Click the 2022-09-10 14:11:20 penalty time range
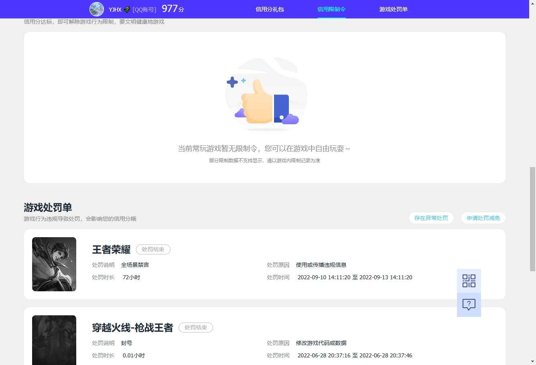Image resolution: width=536 pixels, height=365 pixels. [x=355, y=277]
